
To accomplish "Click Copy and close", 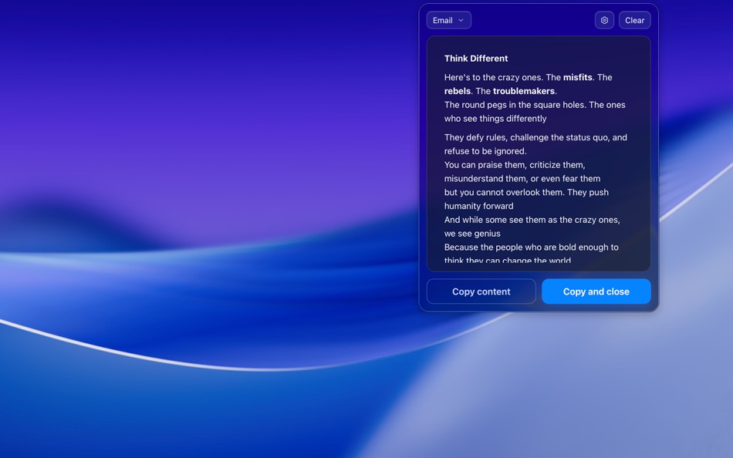I will click(596, 291).
